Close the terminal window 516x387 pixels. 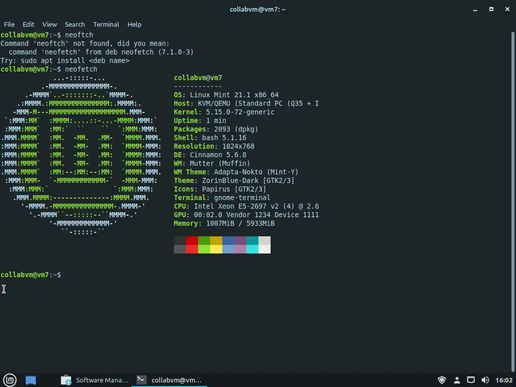(x=507, y=10)
